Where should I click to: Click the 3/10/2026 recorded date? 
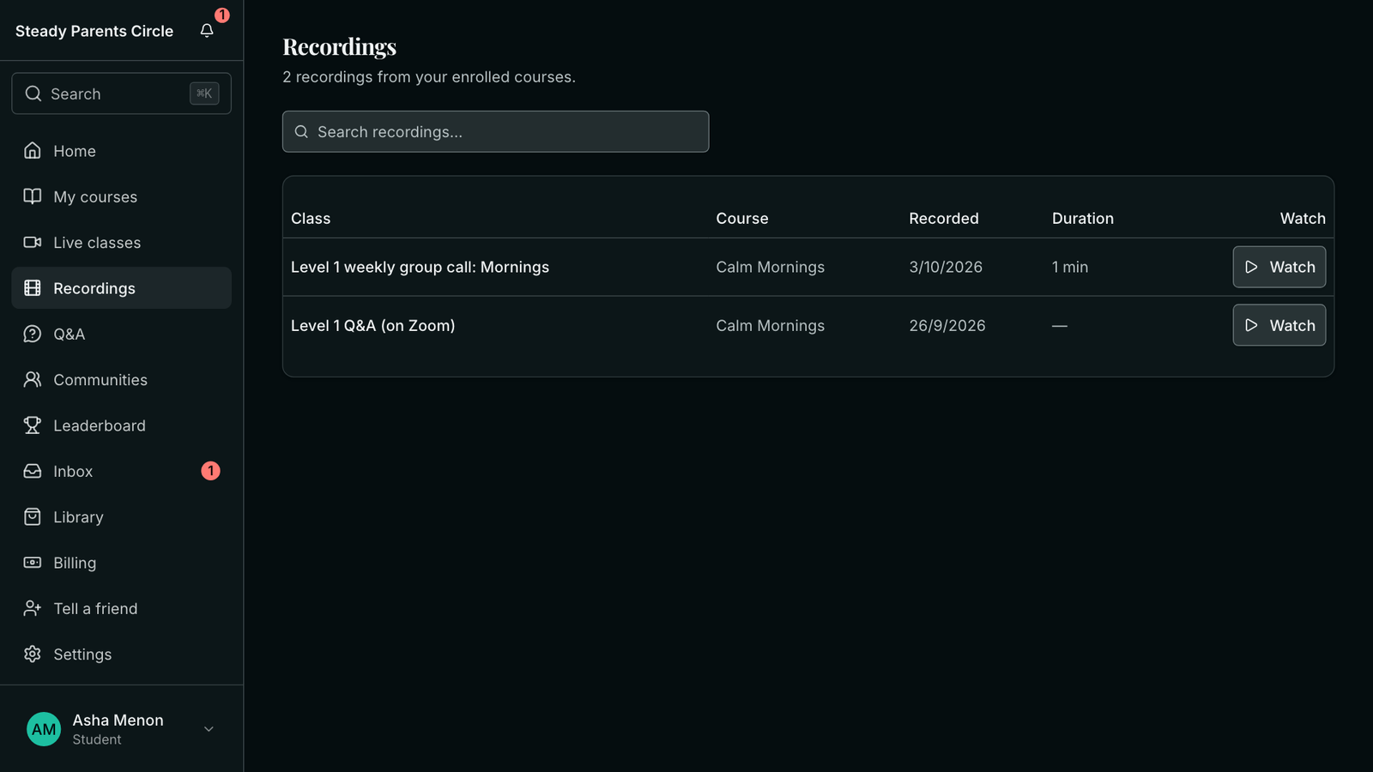click(x=946, y=267)
